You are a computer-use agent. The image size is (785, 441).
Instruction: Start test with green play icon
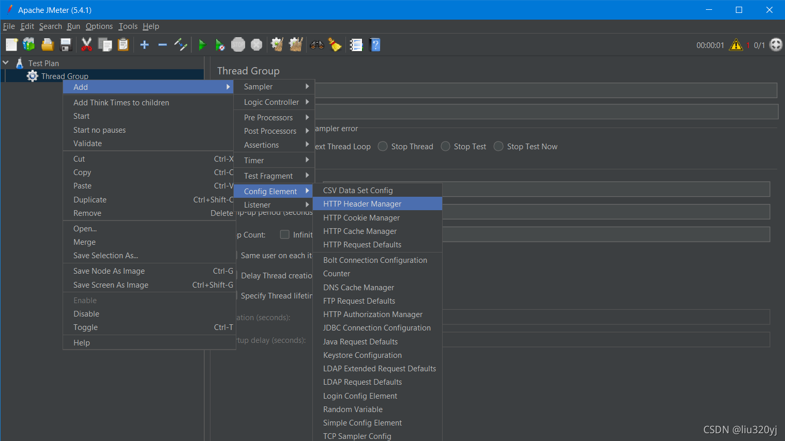(202, 45)
